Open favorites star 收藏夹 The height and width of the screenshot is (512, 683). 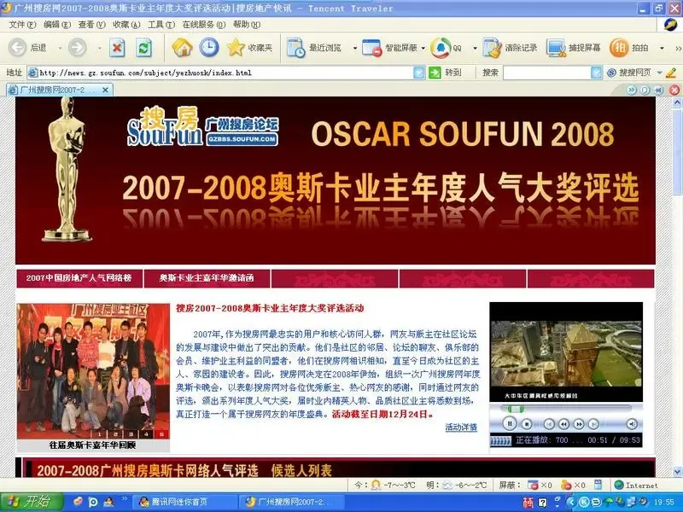pos(250,47)
